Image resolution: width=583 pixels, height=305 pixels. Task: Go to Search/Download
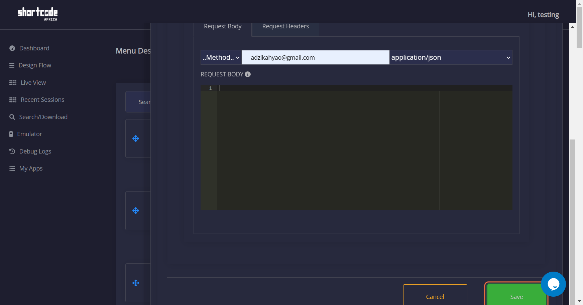43,117
